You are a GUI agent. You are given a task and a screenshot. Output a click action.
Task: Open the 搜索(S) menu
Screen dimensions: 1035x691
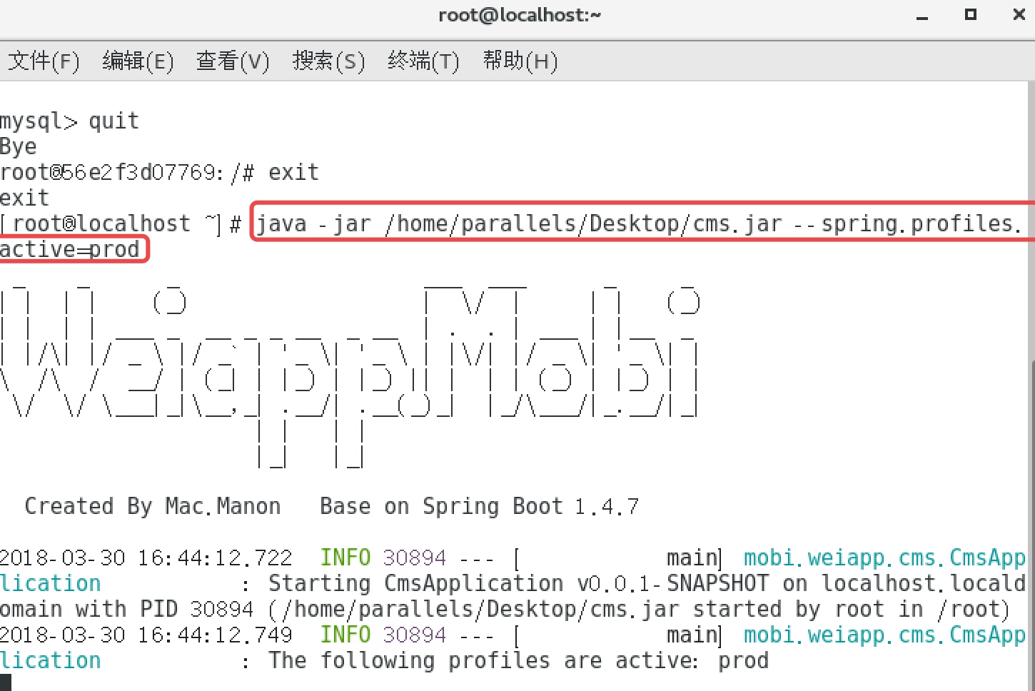(x=328, y=61)
